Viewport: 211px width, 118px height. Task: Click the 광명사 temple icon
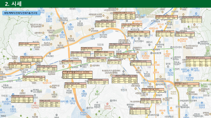[111, 101]
